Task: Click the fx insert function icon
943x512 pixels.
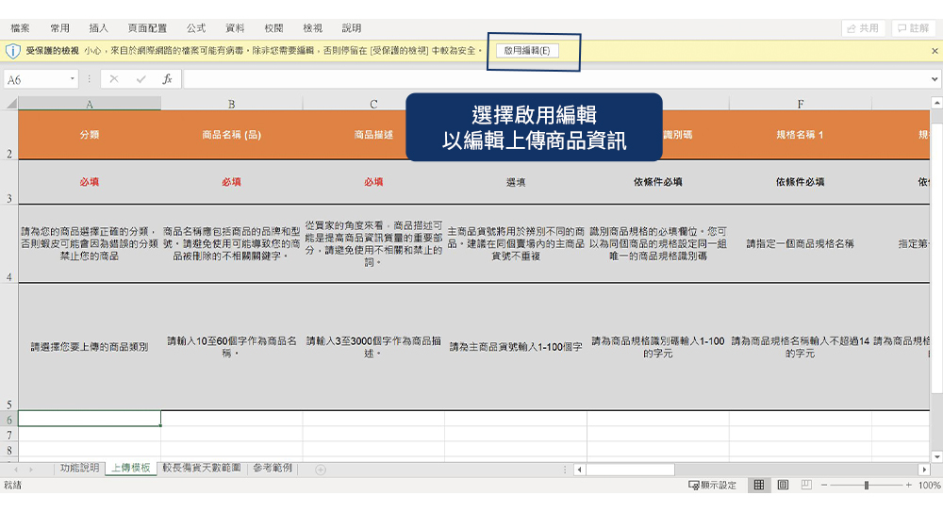Action: click(x=167, y=79)
